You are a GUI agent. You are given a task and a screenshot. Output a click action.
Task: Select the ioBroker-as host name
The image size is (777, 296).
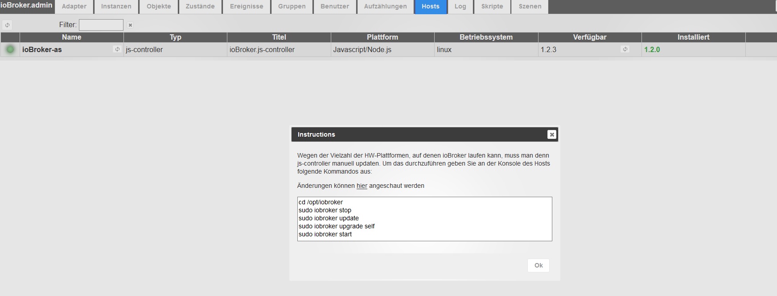(42, 49)
